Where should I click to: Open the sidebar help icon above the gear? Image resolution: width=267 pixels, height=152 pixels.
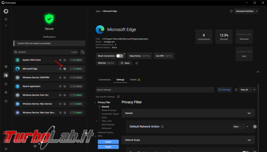tap(6, 101)
